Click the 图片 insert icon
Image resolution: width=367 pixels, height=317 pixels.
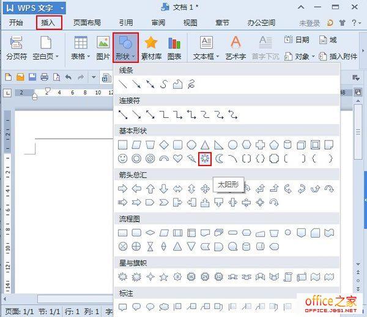(103, 48)
